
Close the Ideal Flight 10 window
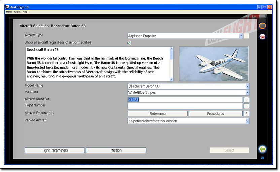269,7
